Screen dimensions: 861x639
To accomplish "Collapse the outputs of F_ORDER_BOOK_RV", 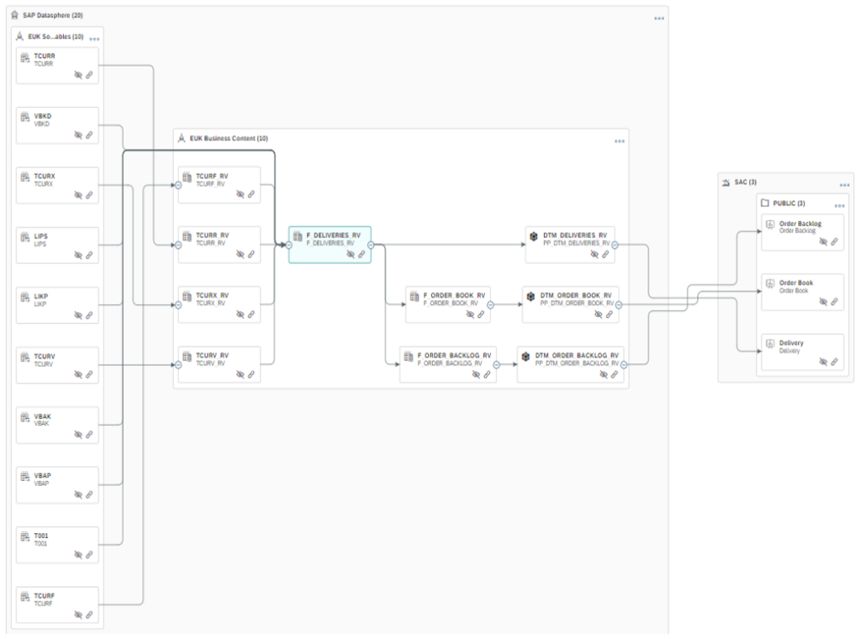I will click(x=490, y=304).
